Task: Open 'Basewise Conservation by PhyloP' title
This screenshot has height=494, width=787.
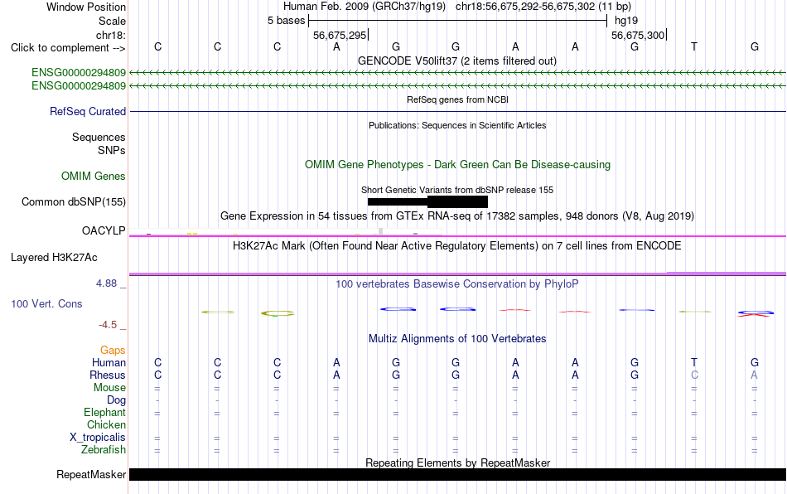Action: click(x=457, y=283)
